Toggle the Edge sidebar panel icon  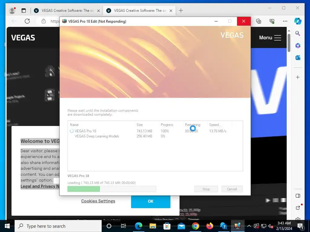point(298,196)
